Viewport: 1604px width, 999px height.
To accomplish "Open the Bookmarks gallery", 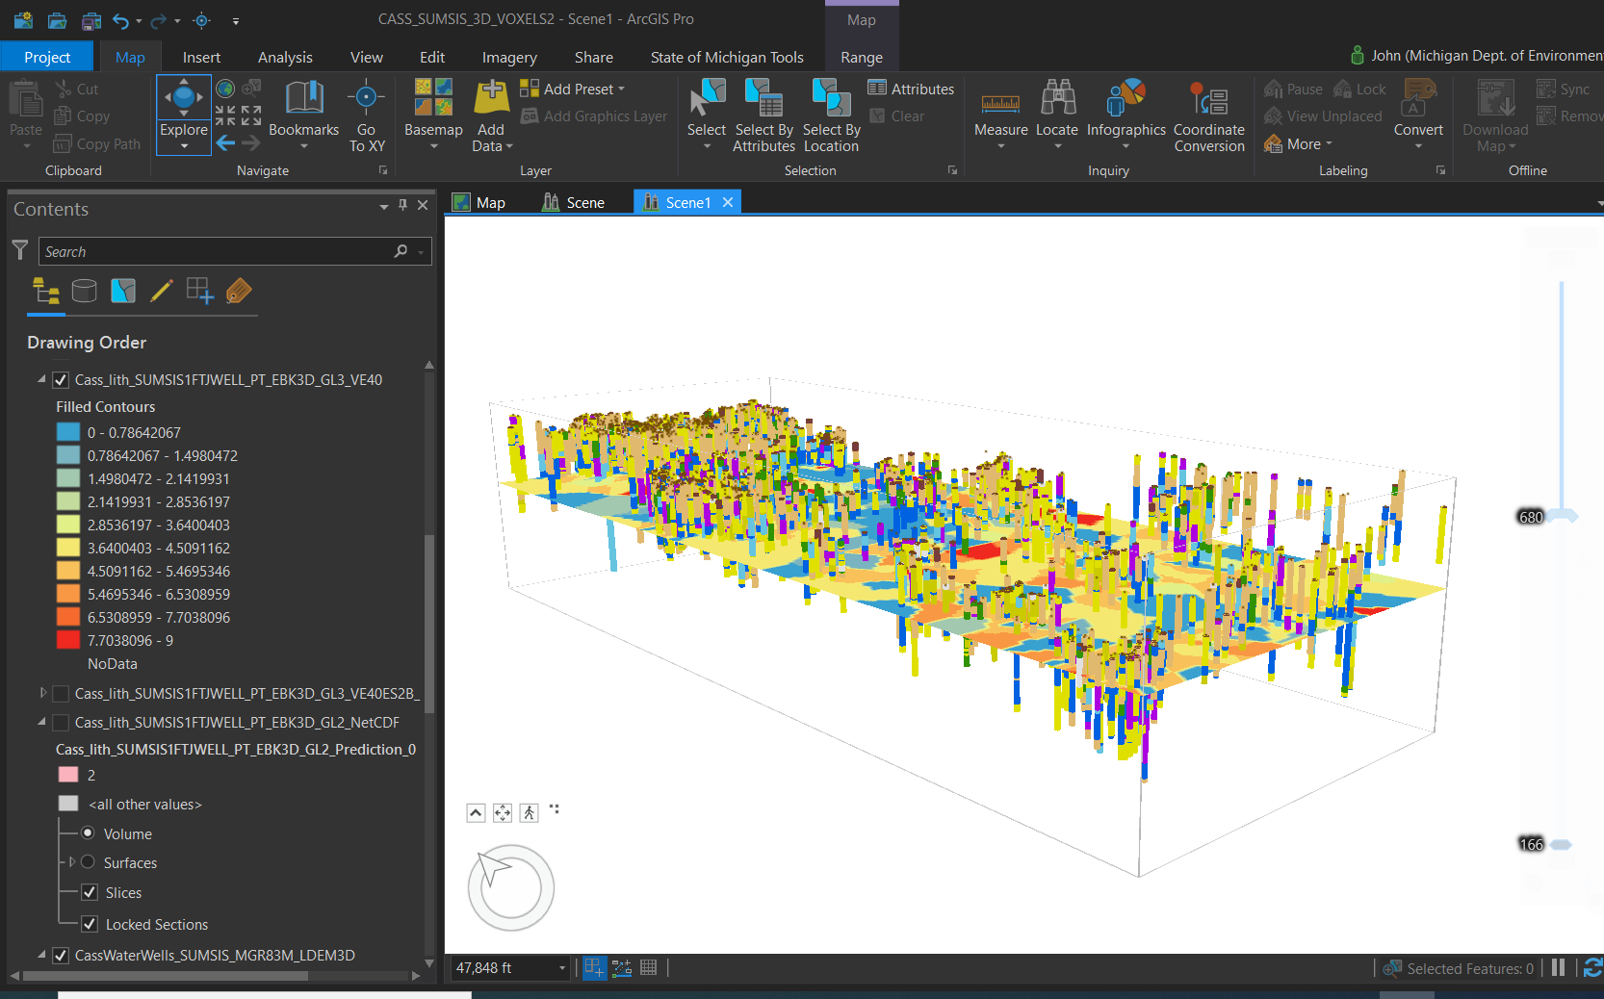I will coord(304,111).
